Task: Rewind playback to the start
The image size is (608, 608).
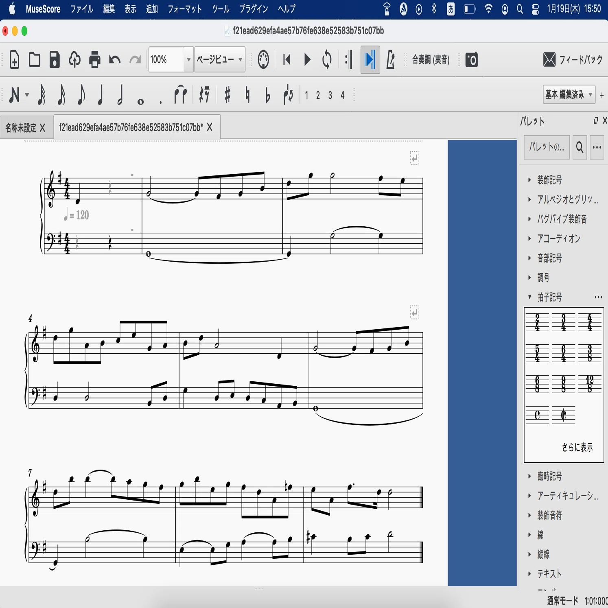Action: (287, 60)
